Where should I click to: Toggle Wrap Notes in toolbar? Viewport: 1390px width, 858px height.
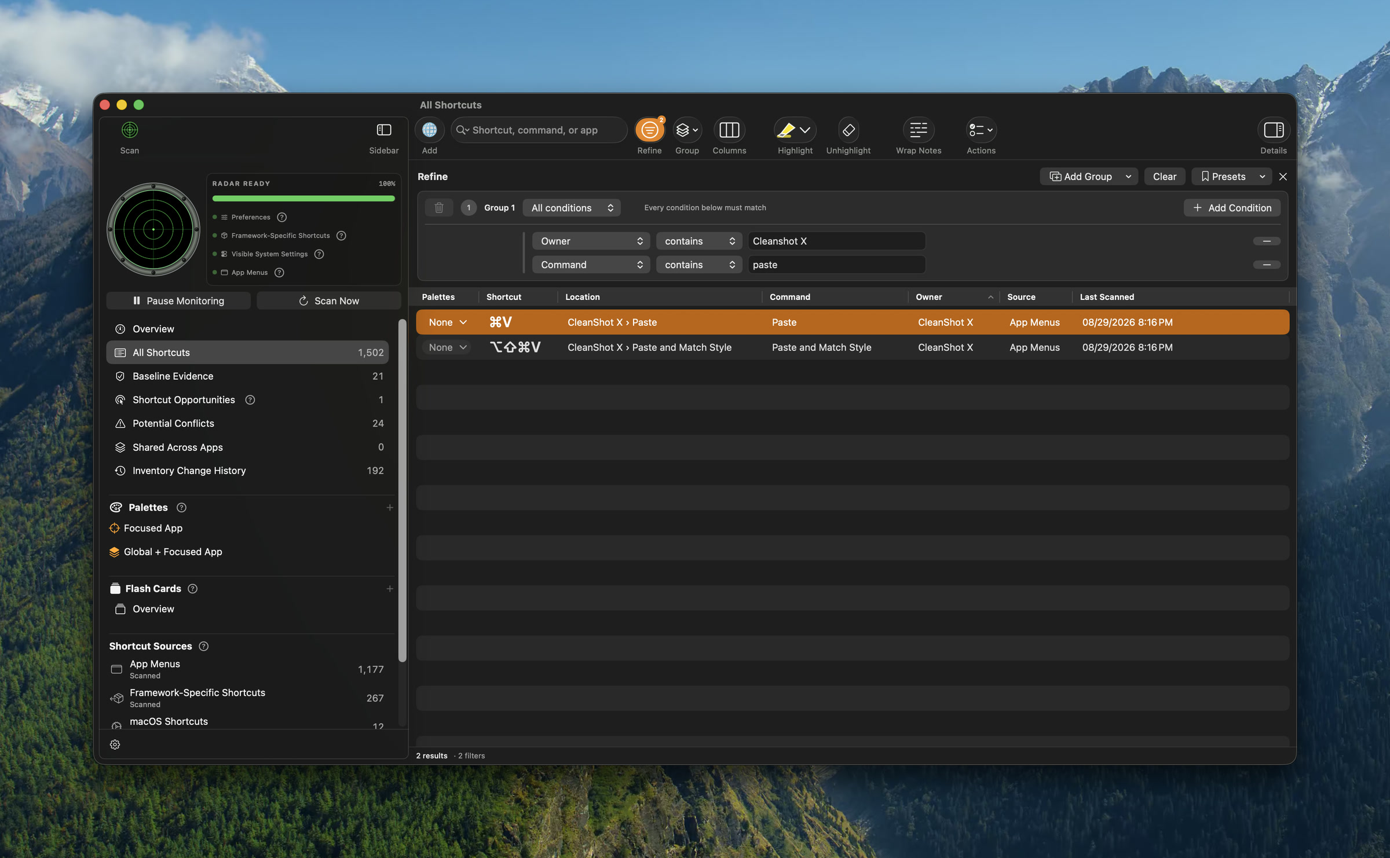click(x=919, y=130)
